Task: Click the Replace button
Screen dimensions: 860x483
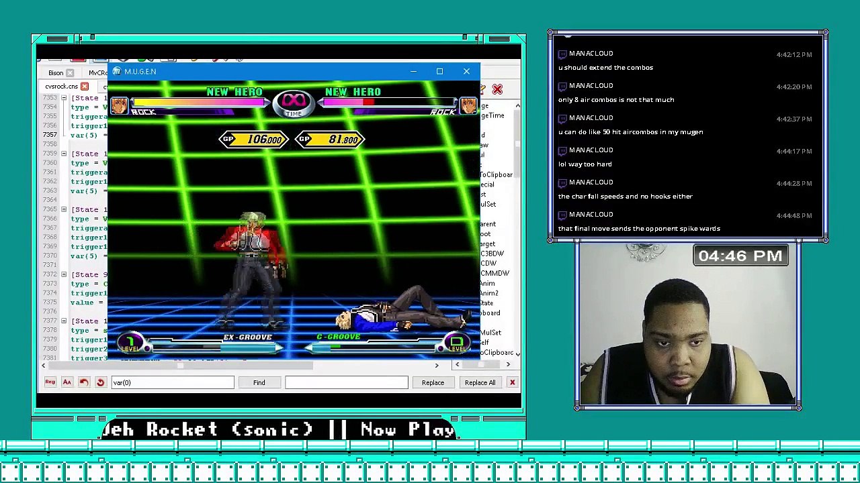Action: click(433, 382)
